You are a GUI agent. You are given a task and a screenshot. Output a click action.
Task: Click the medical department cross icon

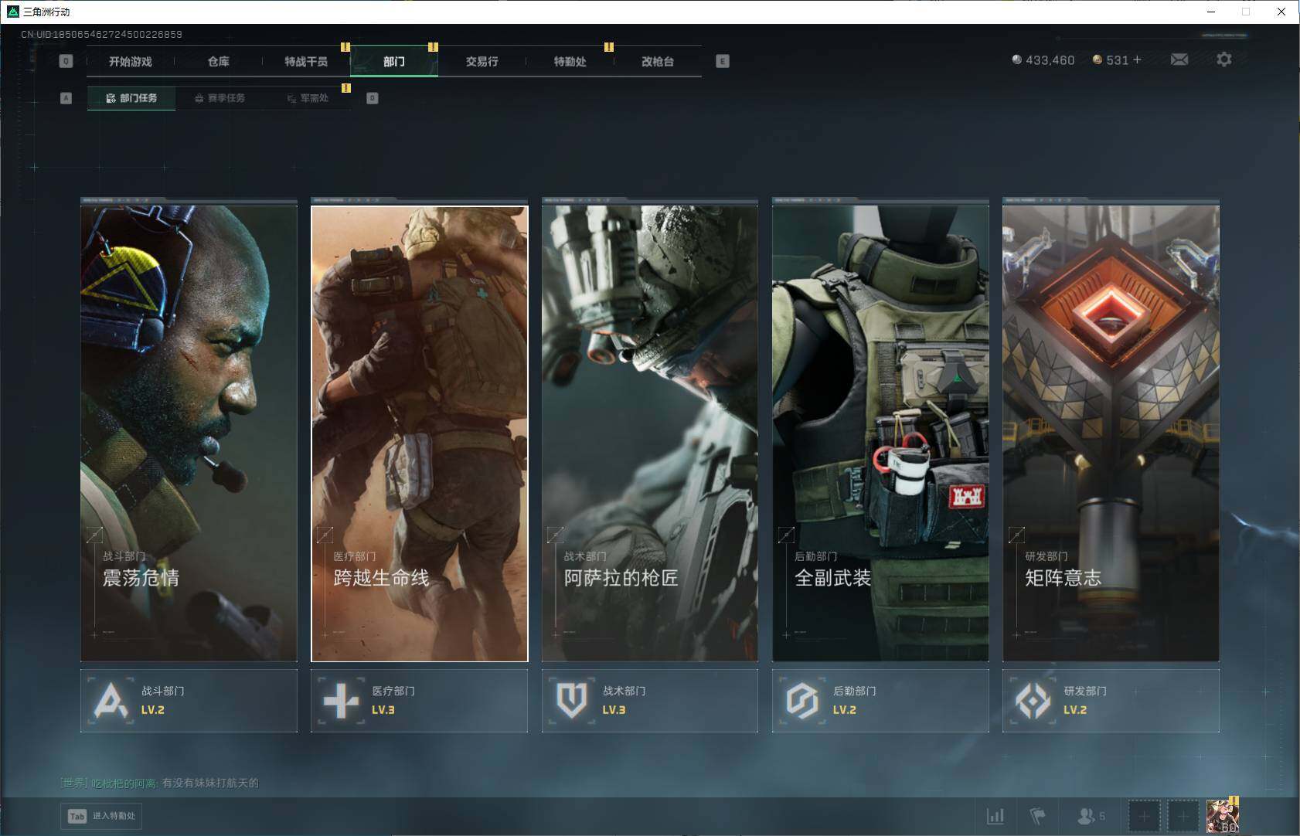pyautogui.click(x=341, y=700)
